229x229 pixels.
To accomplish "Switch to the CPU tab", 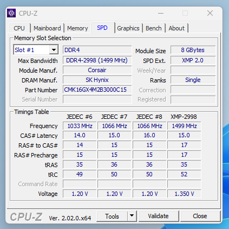I will pyautogui.click(x=19, y=28).
